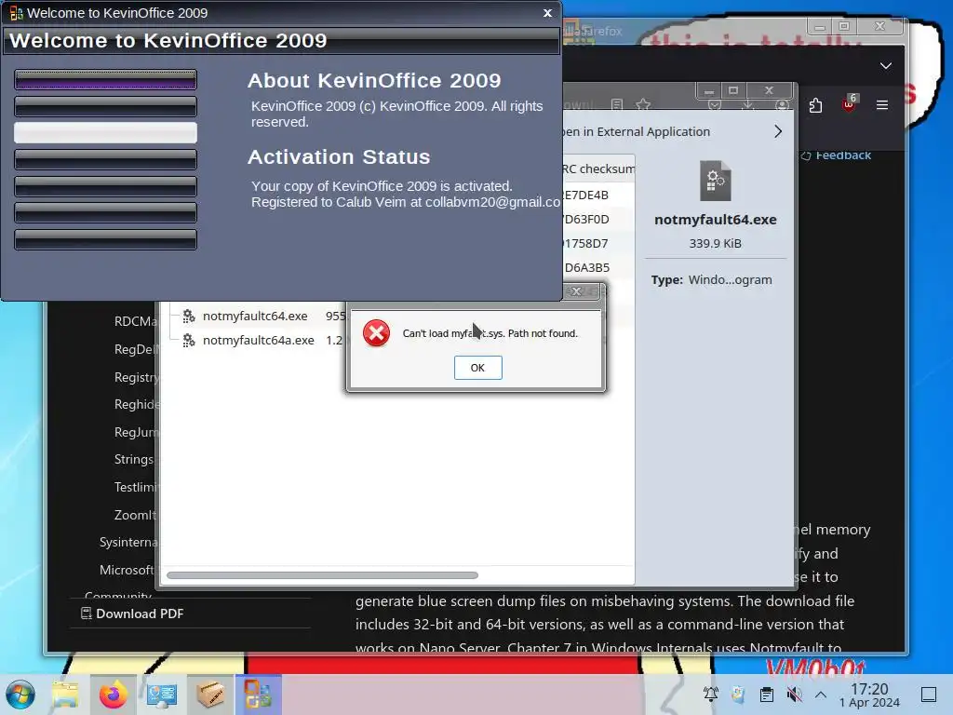The height and width of the screenshot is (715, 953).
Task: Click the reader view icon in toolbar
Action: coord(617,104)
